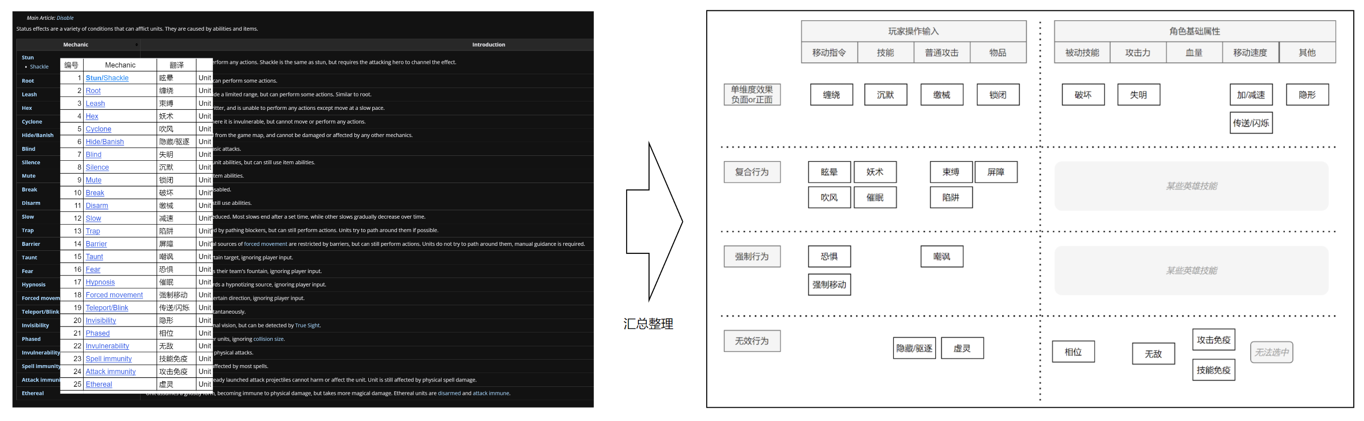The width and height of the screenshot is (1364, 421).
Task: Select the 编号 header cell in spreadsheet
Action: [71, 65]
